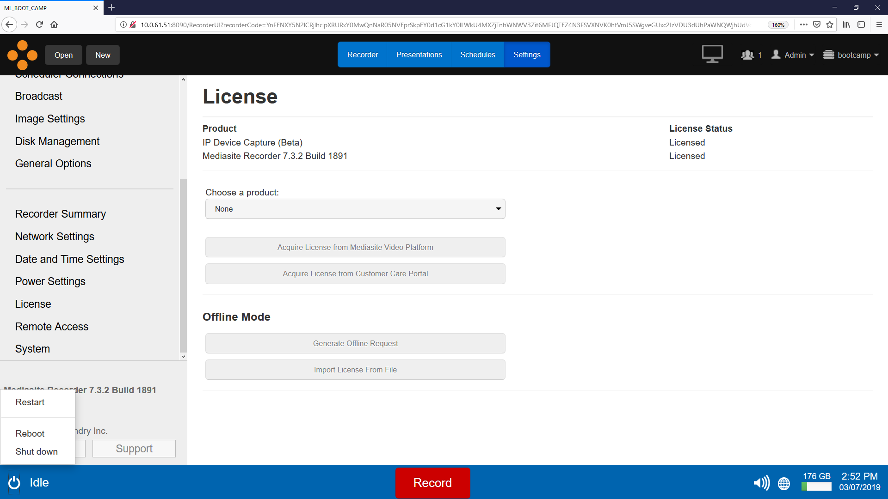888x499 pixels.
Task: Open the page actions three-dot menu
Action: (x=804, y=24)
